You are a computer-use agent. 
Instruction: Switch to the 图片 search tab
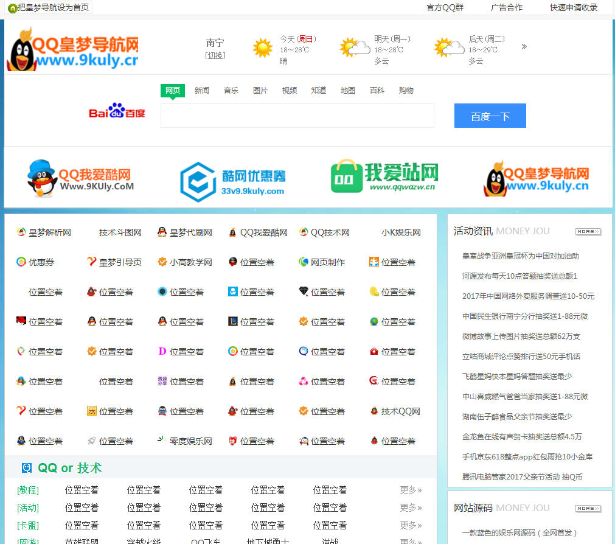[260, 91]
